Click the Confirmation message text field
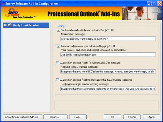Image resolution: width=163 pixels, height=122 pixels. pyautogui.click(x=108, y=39)
